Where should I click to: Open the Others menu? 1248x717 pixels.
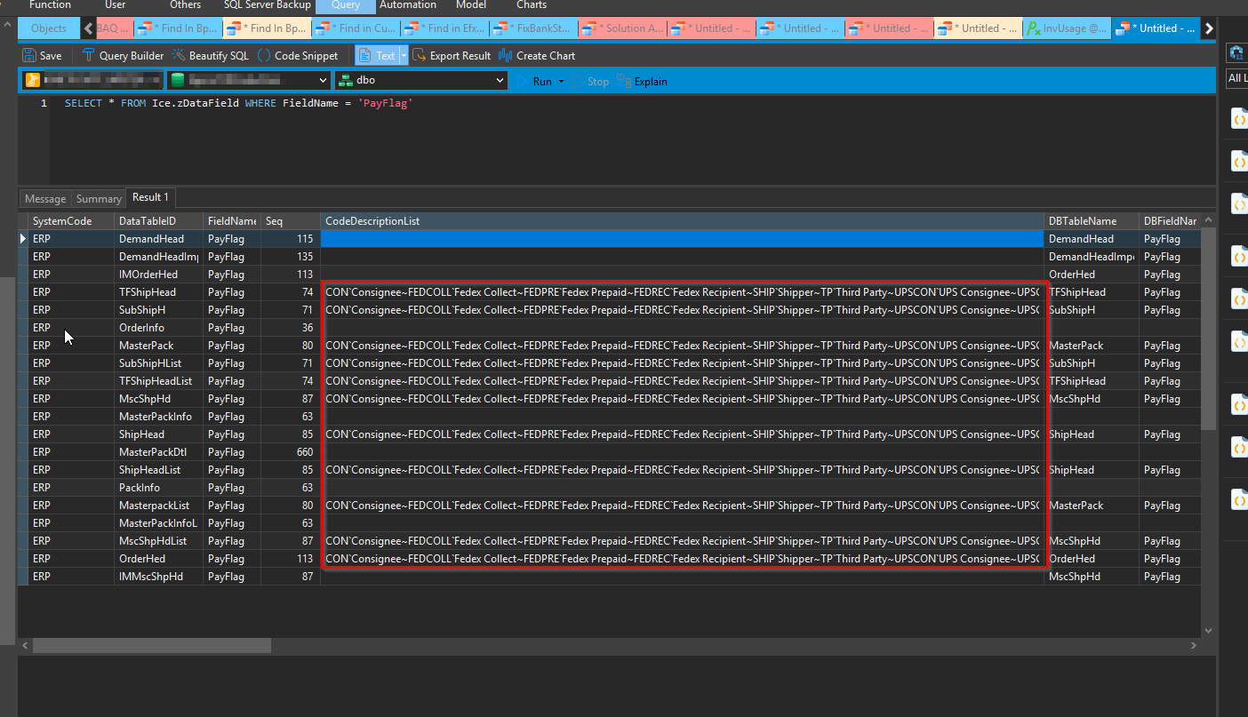click(x=185, y=5)
